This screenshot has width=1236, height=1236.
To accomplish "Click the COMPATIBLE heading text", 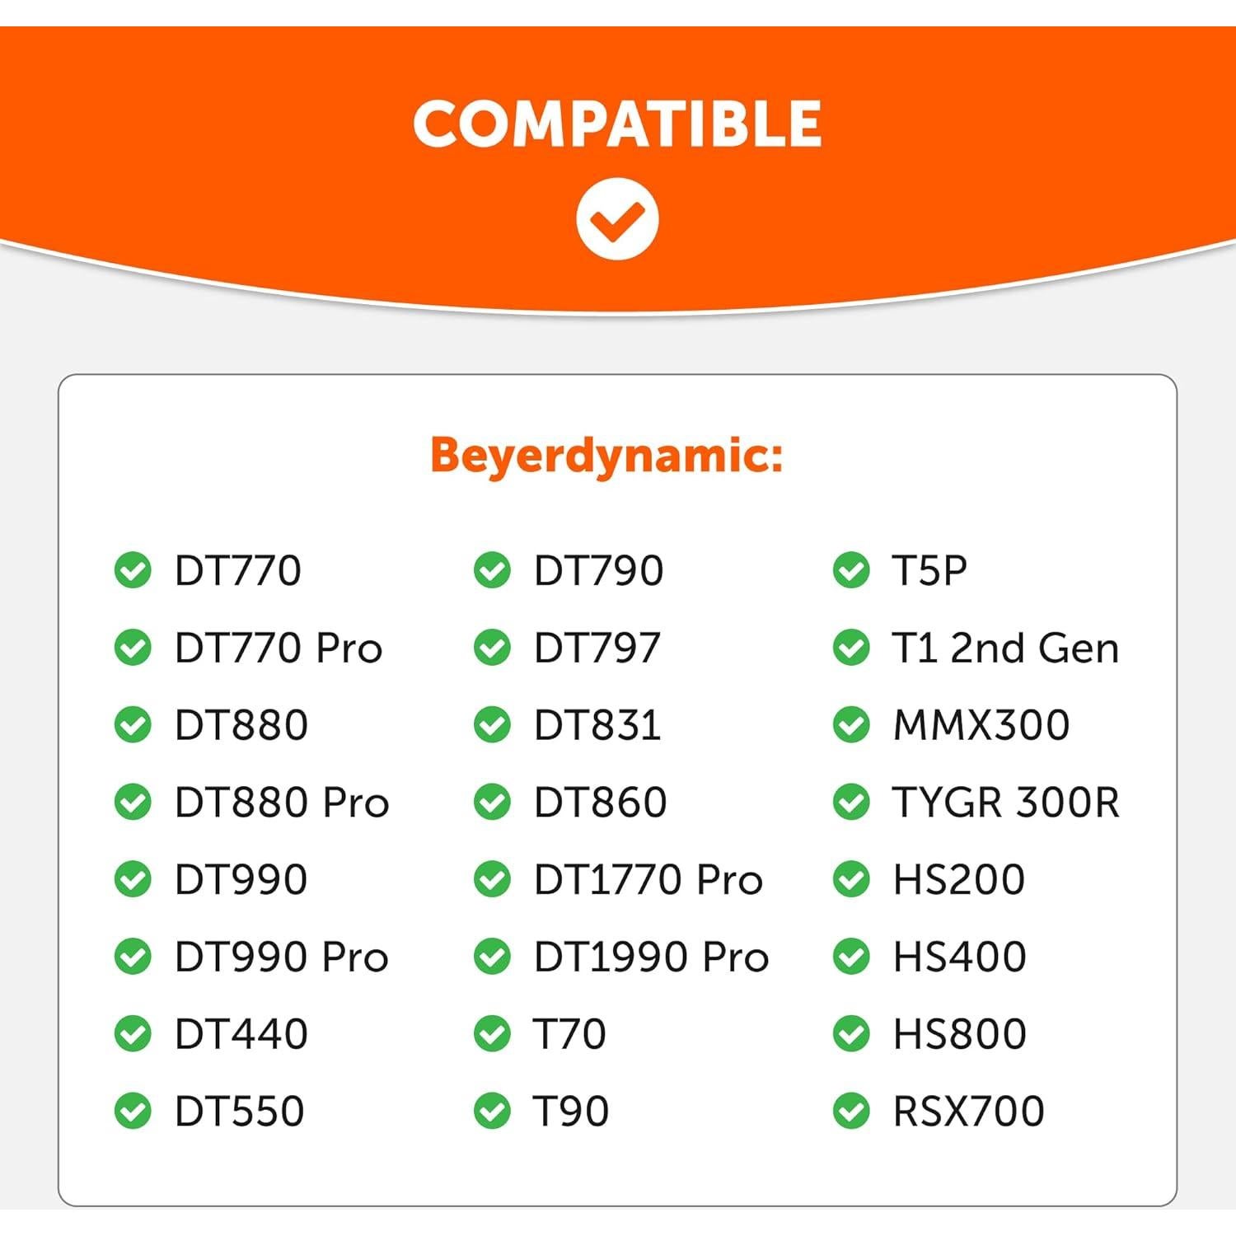I will pyautogui.click(x=617, y=124).
